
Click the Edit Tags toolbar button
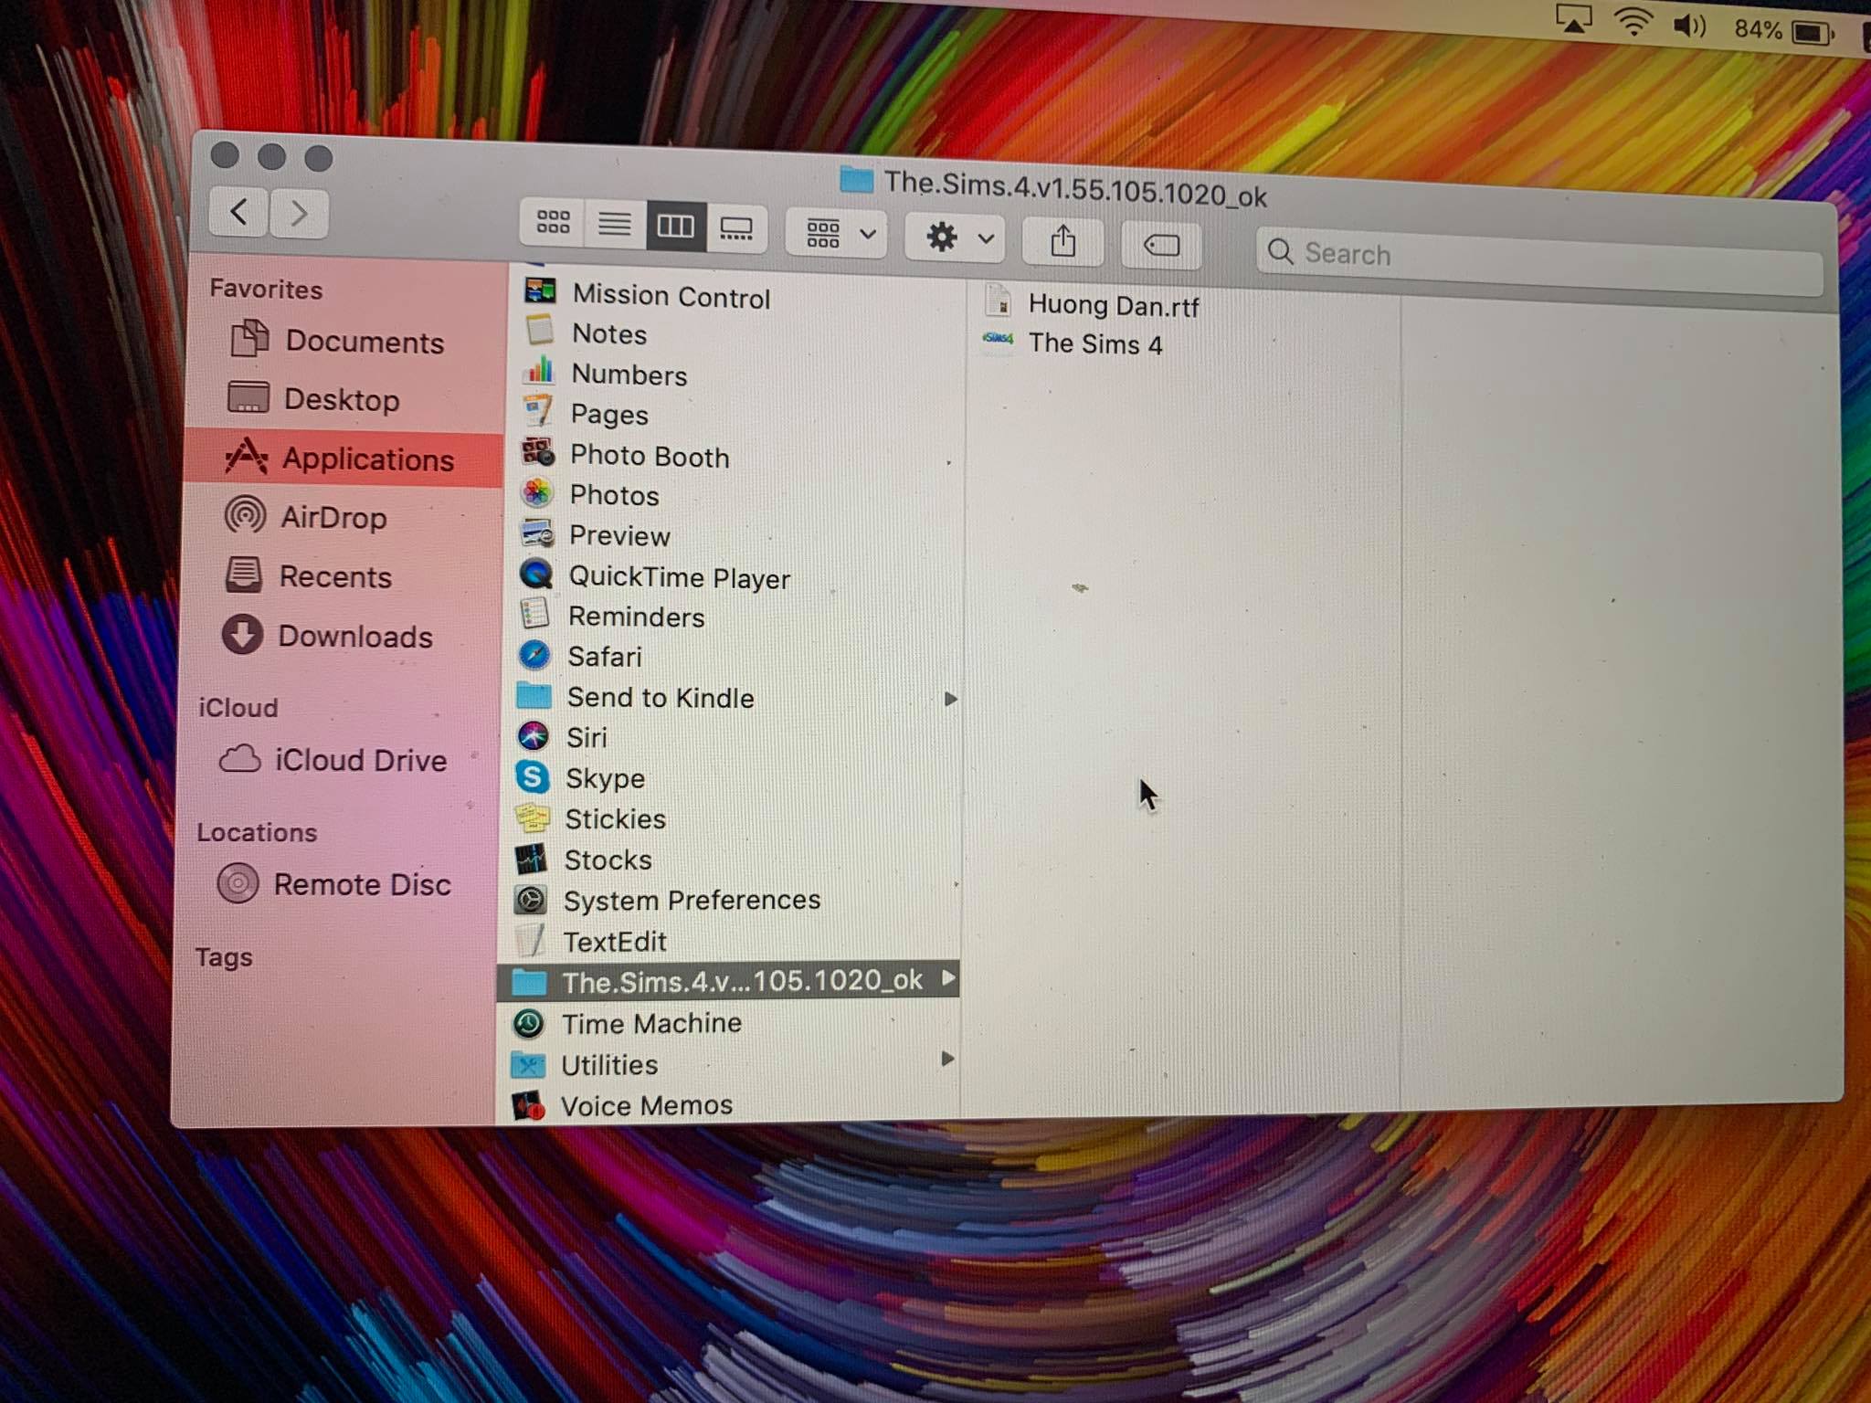coord(1161,245)
